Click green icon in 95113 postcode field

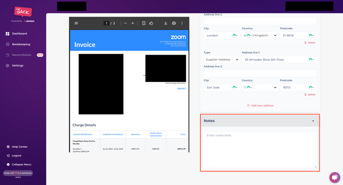pyautogui.click(x=311, y=88)
